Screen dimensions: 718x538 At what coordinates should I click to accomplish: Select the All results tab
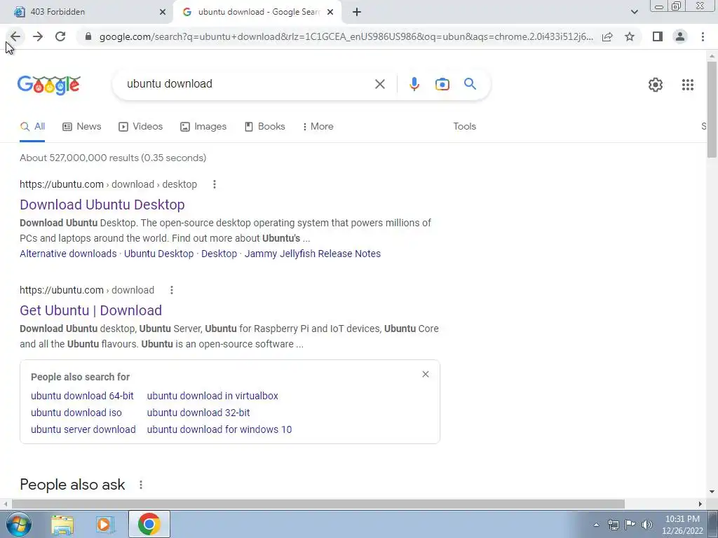32,127
